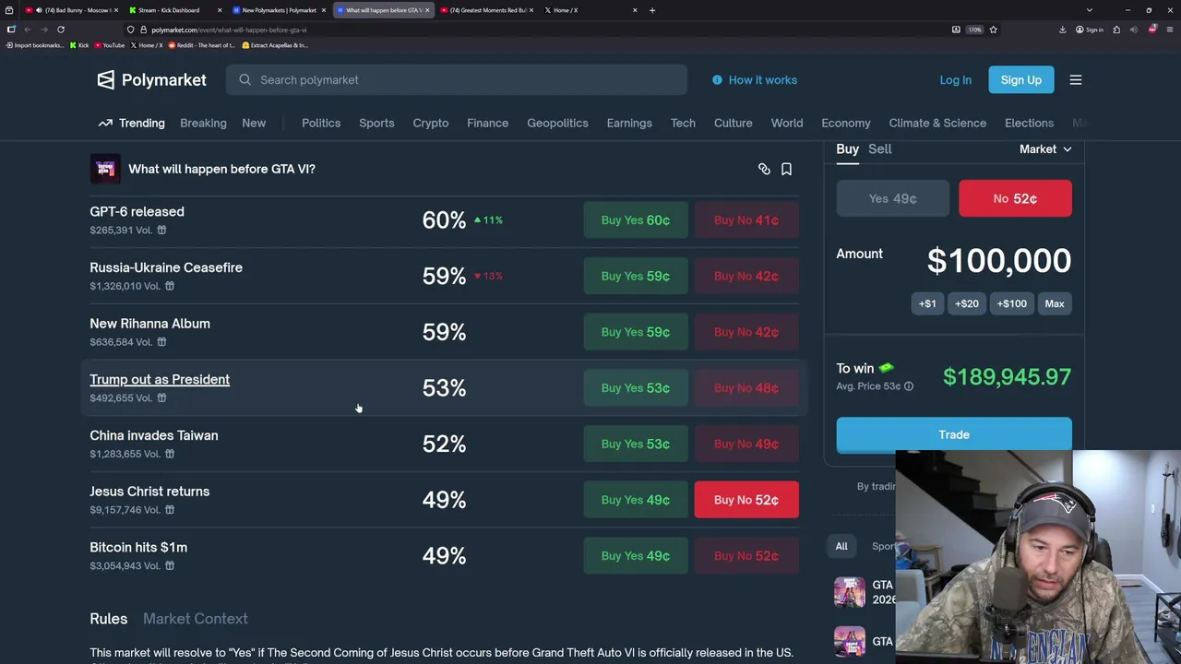Click the gift icon beside Bitcoin hits $1m volume
Viewport: 1181px width, 664px height.
170,565
